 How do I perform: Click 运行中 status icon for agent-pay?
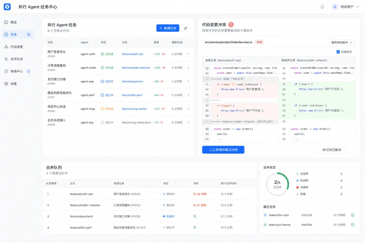(x=102, y=81)
